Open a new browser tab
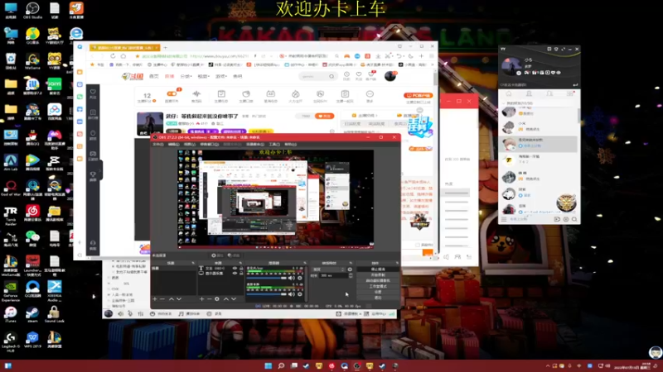The height and width of the screenshot is (372, 663). click(165, 48)
